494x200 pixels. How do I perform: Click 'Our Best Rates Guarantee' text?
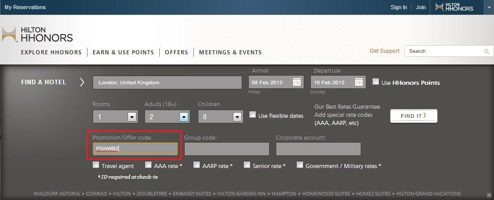click(347, 107)
